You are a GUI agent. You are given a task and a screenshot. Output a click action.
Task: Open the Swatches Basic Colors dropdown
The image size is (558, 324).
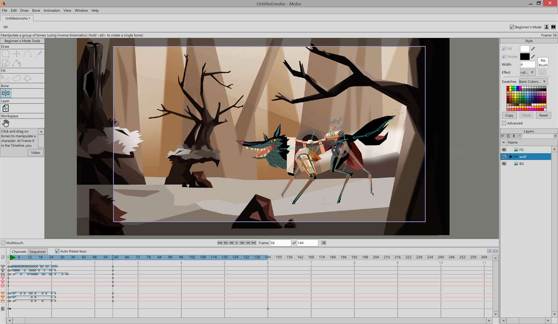coord(533,82)
